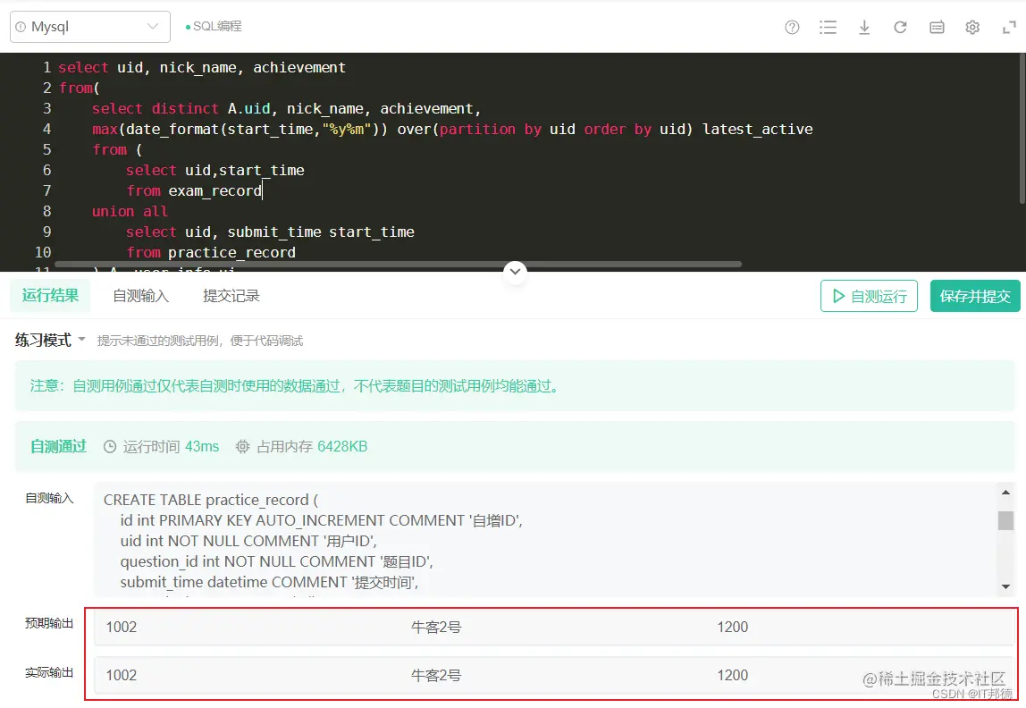Click the help question mark icon

[792, 27]
